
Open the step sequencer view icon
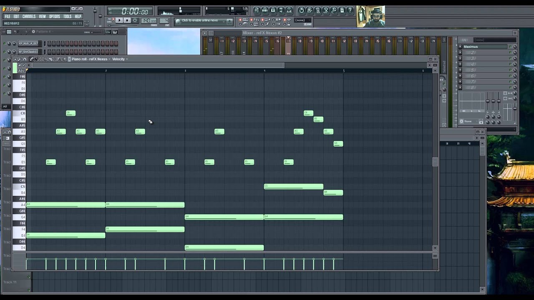[x=265, y=10]
